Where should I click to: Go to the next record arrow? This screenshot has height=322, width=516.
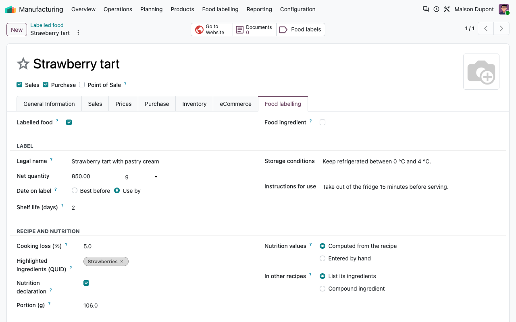click(x=501, y=29)
